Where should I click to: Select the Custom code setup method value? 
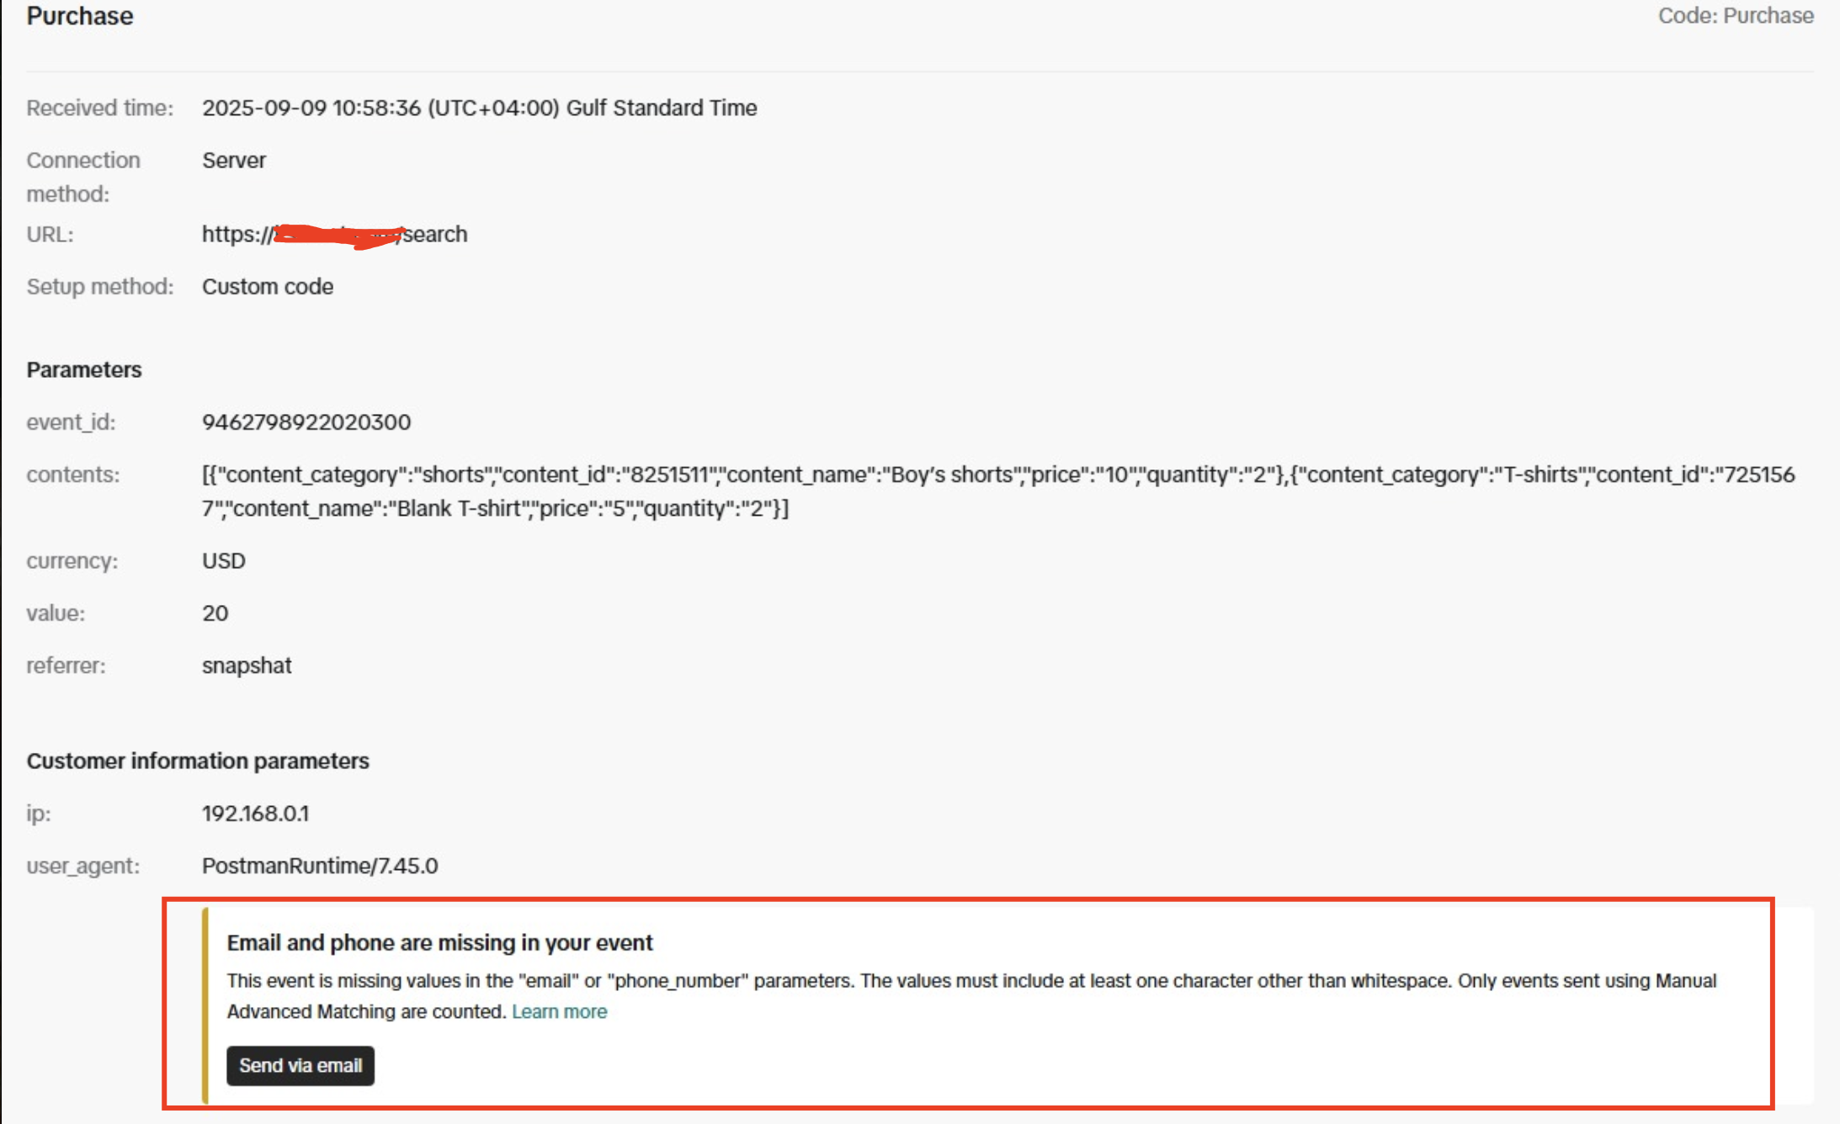pos(267,286)
